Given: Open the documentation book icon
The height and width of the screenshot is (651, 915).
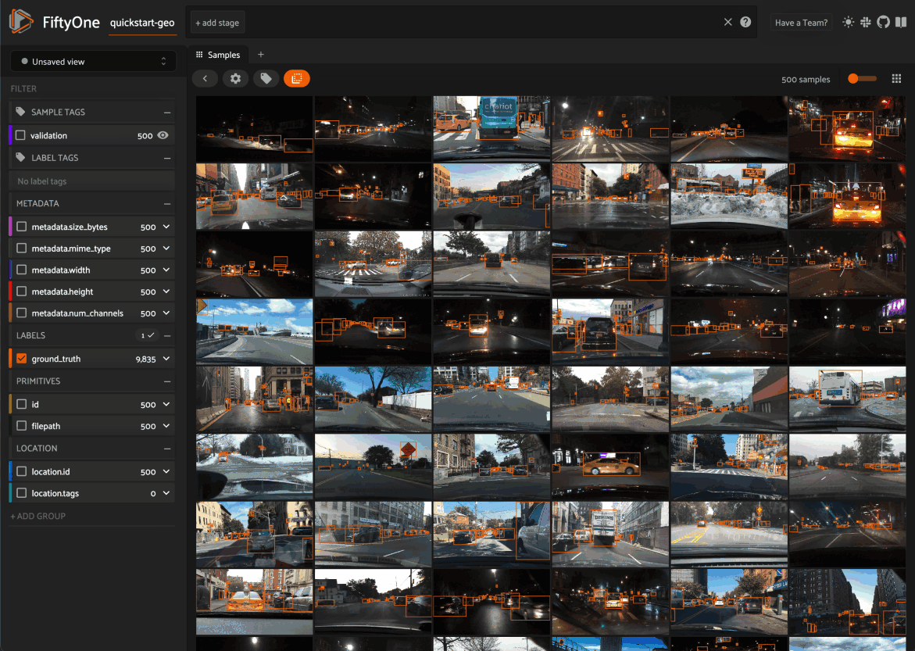Looking at the screenshot, I should (x=901, y=22).
